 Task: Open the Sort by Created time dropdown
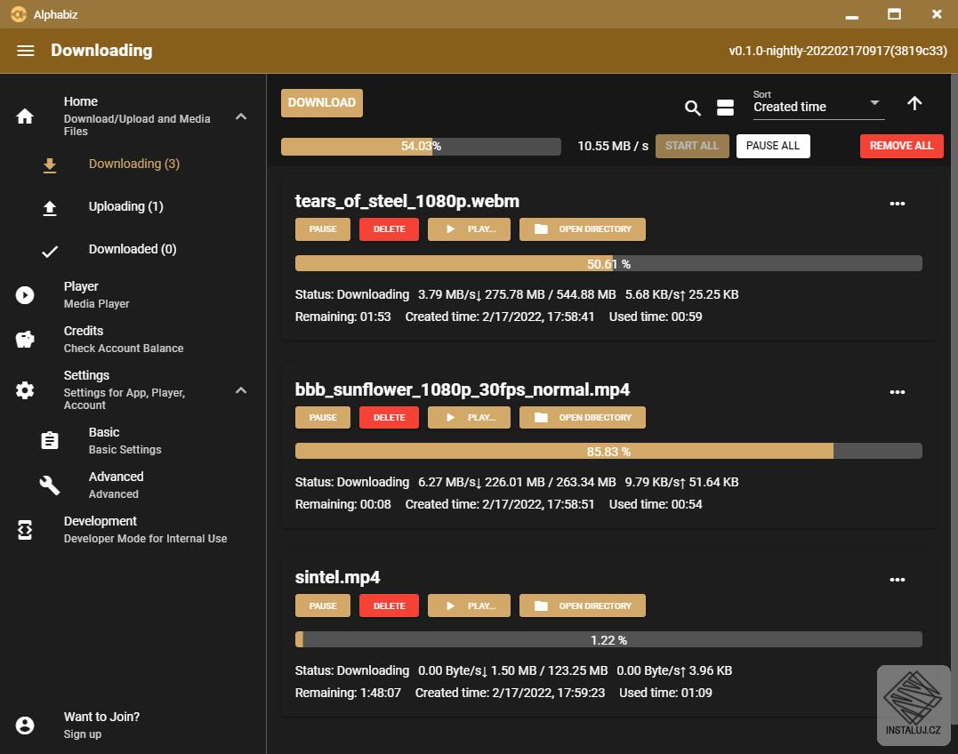(818, 104)
